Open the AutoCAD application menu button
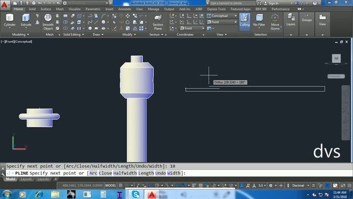Image resolution: width=353 pixels, height=199 pixels. pyautogui.click(x=4, y=4)
